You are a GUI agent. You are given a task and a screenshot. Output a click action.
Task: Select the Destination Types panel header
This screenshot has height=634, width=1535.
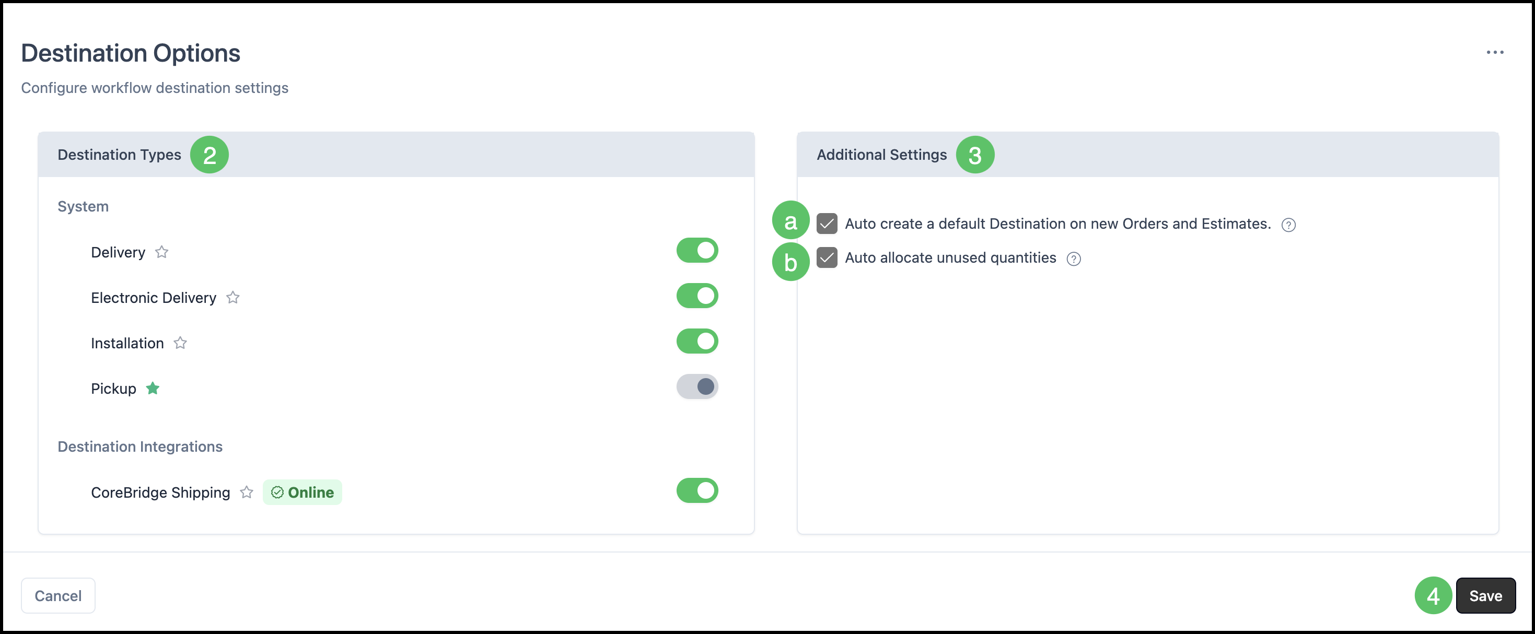click(x=396, y=155)
